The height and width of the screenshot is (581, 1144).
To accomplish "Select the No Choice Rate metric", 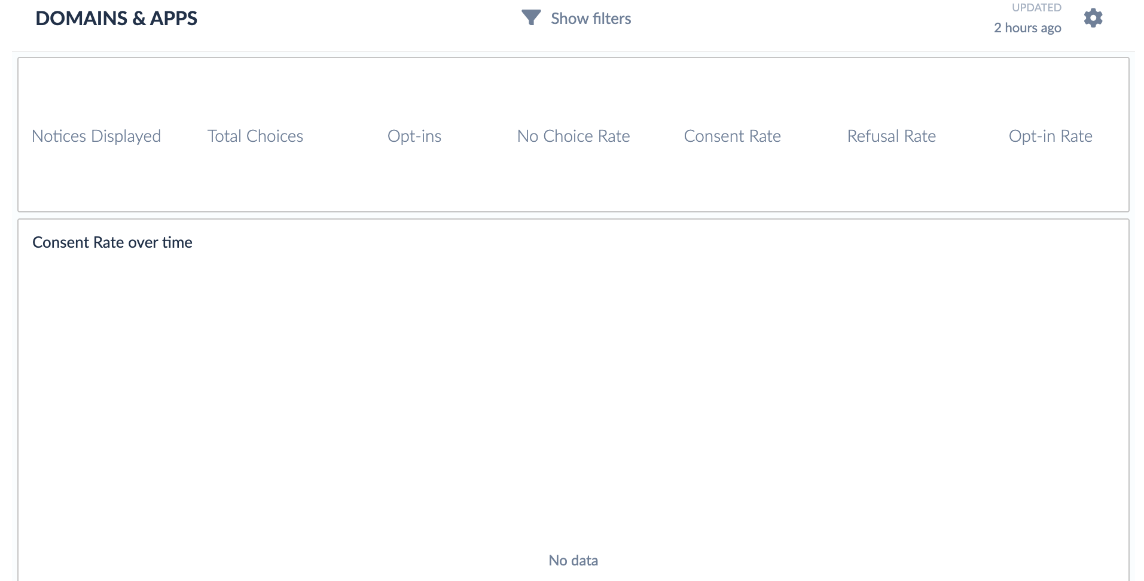I will coord(573,136).
